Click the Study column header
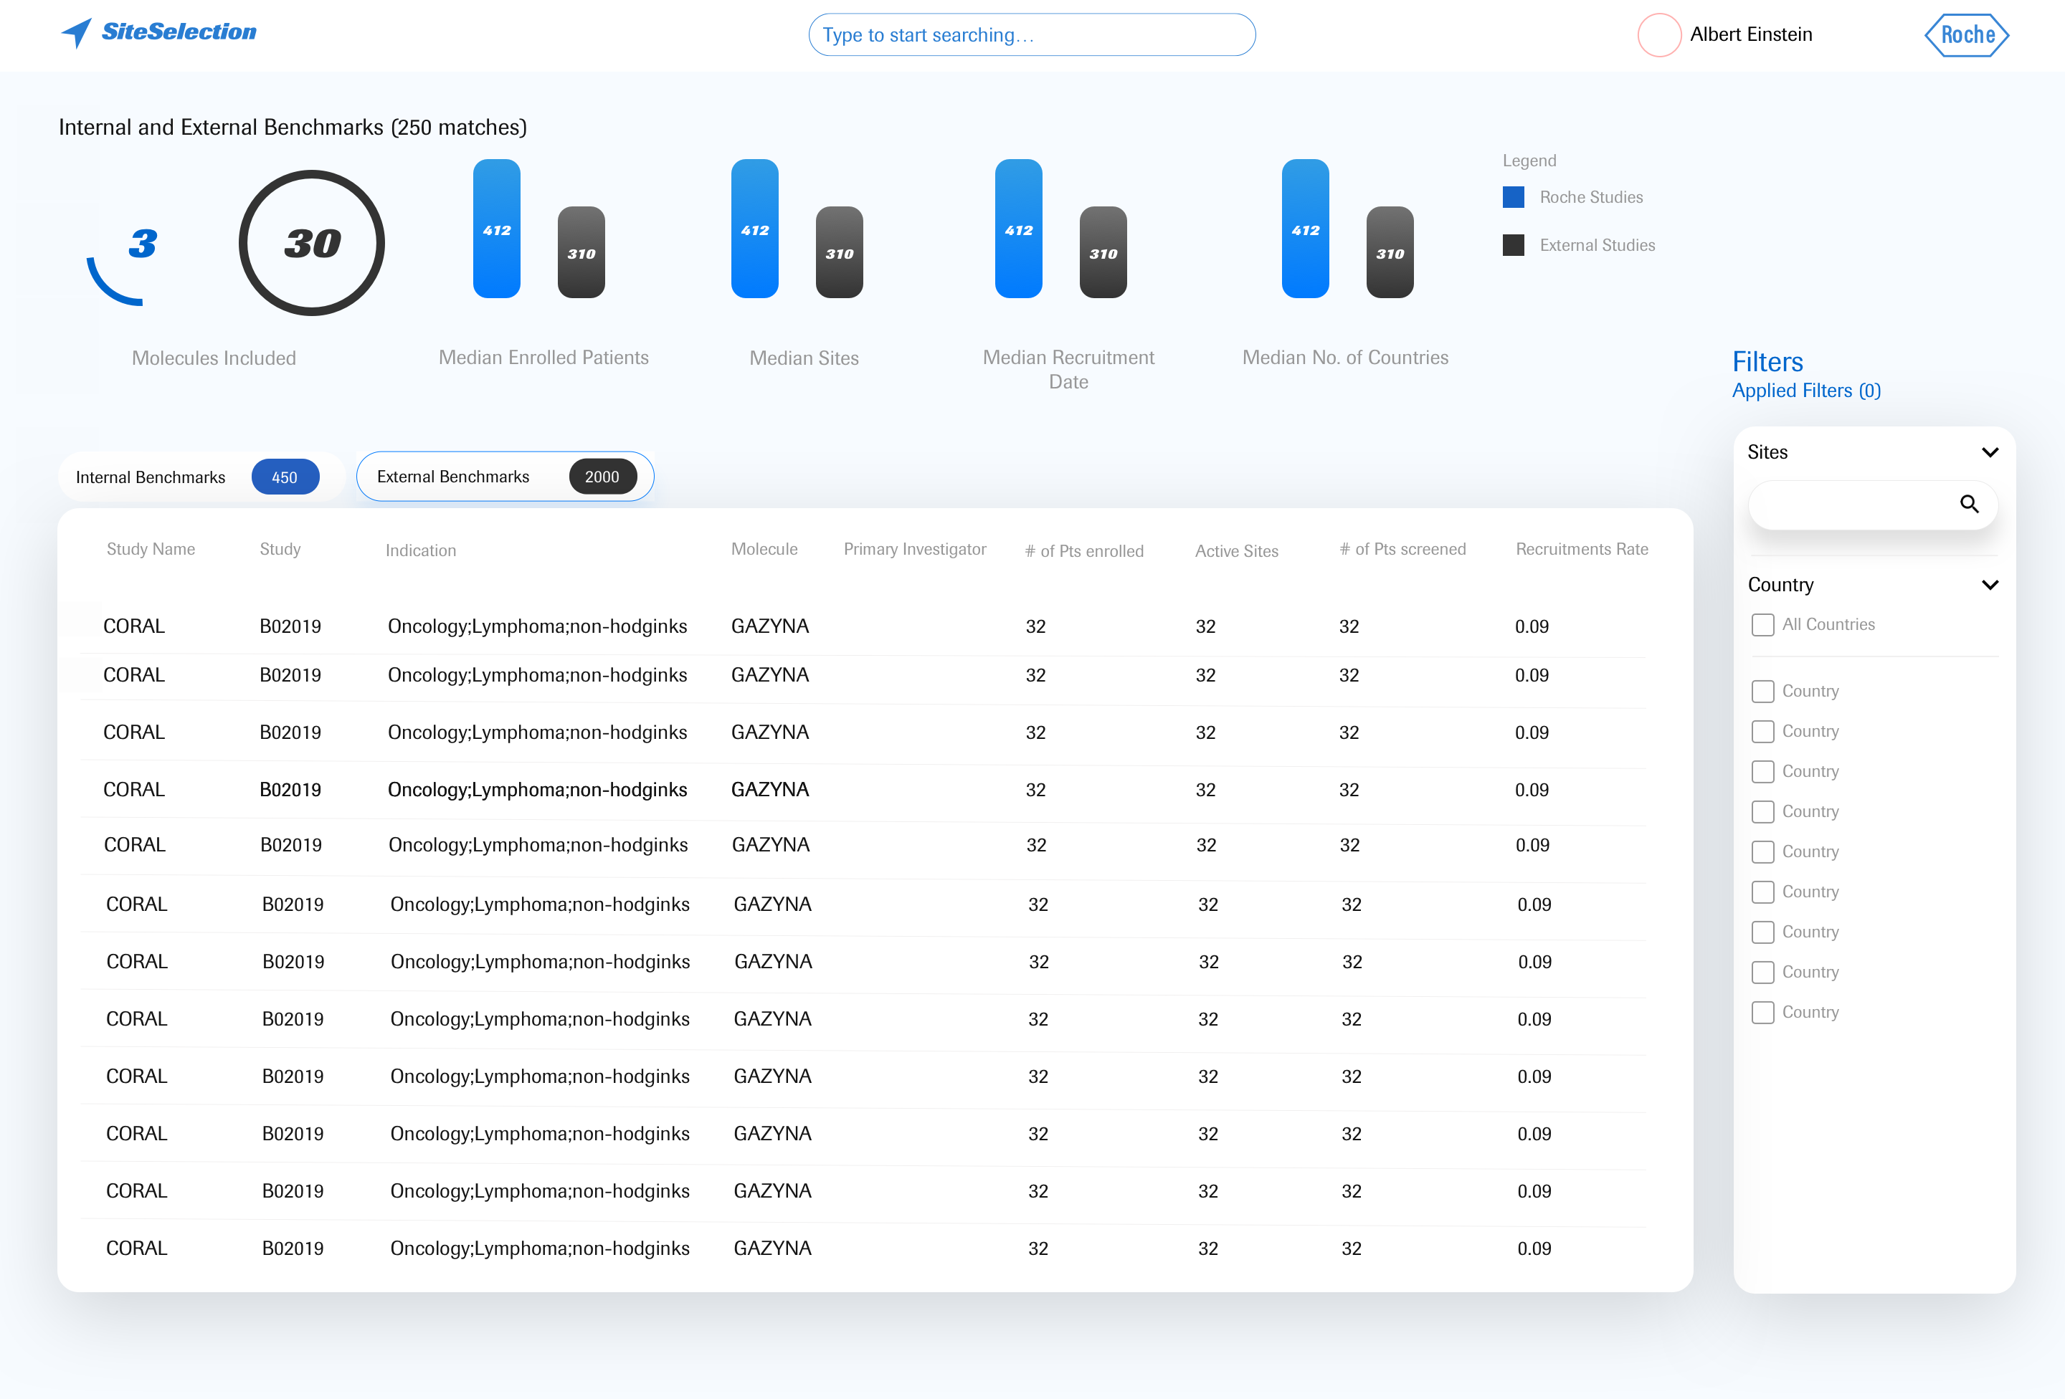This screenshot has height=1399, width=2065. point(280,549)
